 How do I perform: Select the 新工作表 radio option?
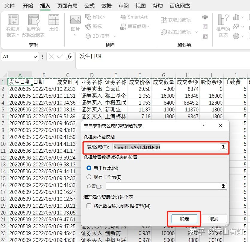pos(89,168)
